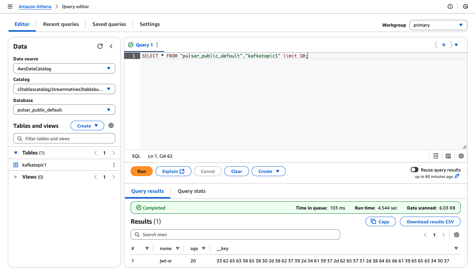This screenshot has width=475, height=272.
Task: Open query editor settings gear
Action: click(461, 156)
